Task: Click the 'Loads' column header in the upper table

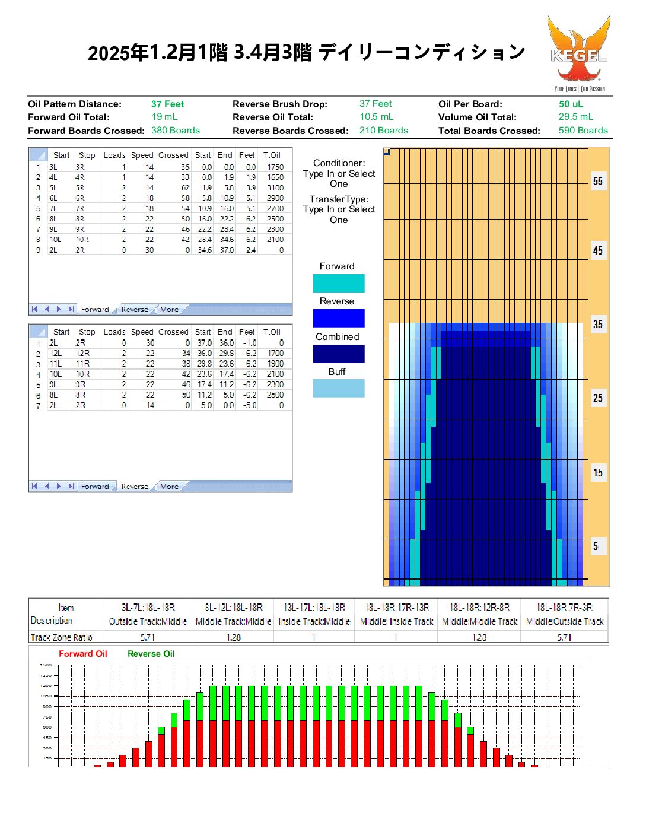Action: pyautogui.click(x=114, y=155)
